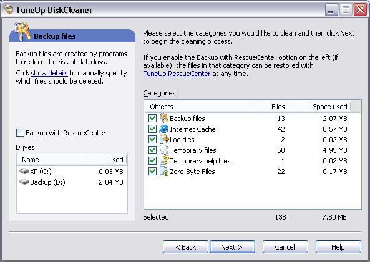Sort categories by Space used column header
Image resolution: width=370 pixels, height=262 pixels.
pyautogui.click(x=319, y=107)
